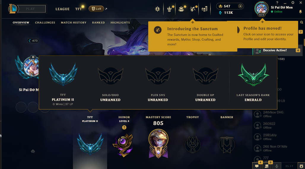Viewport: 305px width, 169px height.
Task: Click the Honor help question mark icon
Action: [x=124, y=127]
